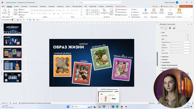The image size is (194, 109).
Task: Toggle the Автосохранение switch
Action: [13, 20]
